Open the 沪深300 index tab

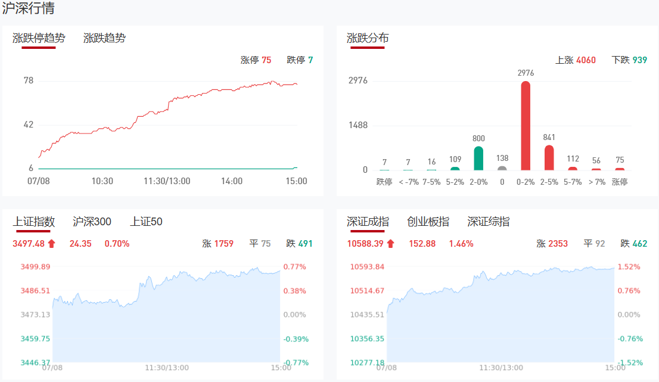tap(92, 222)
